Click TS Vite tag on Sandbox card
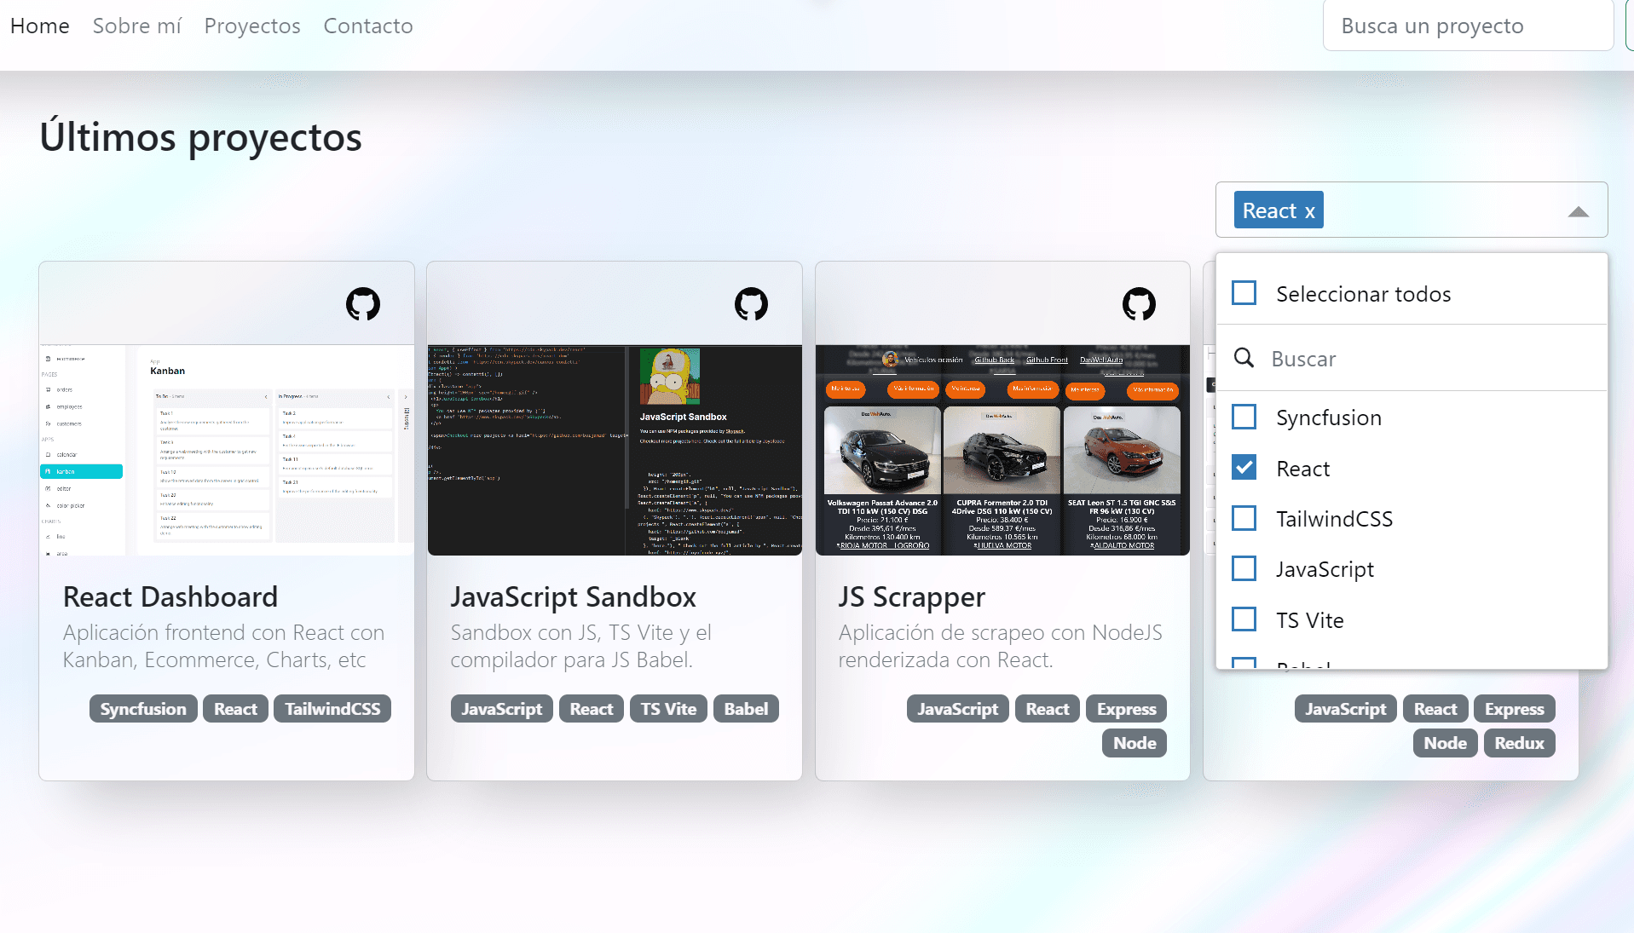The width and height of the screenshot is (1634, 933). 668,709
